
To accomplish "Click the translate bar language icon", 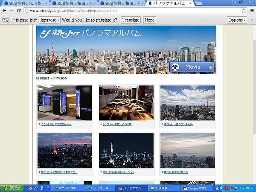I will 6,20.
